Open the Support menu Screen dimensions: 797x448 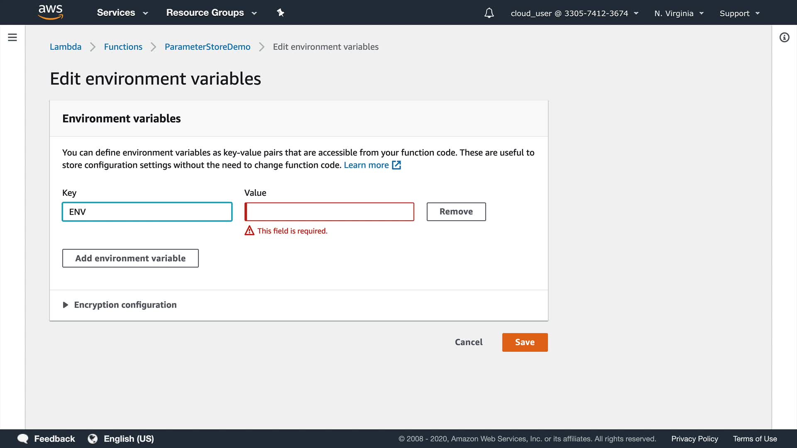tap(739, 13)
